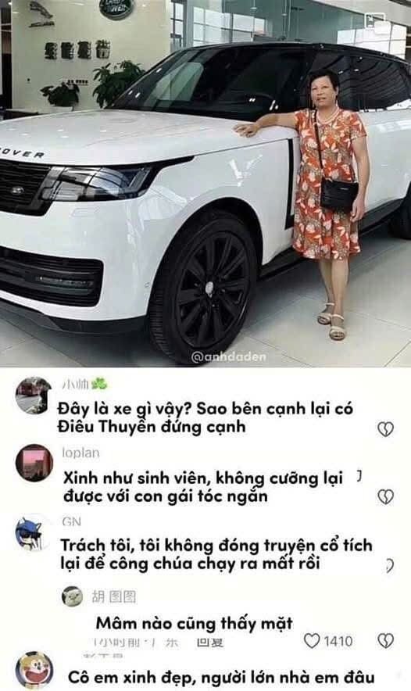411x691 pixels.
Task: Click broken-heart icon on loplan's comment
Action: pos(385,496)
